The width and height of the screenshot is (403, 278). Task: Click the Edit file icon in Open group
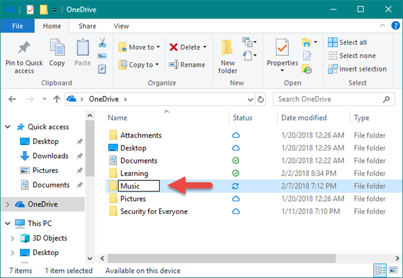(307, 56)
